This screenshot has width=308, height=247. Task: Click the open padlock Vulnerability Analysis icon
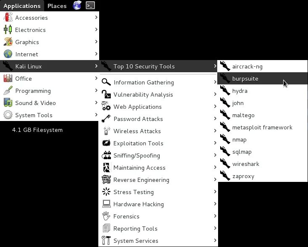click(106, 95)
